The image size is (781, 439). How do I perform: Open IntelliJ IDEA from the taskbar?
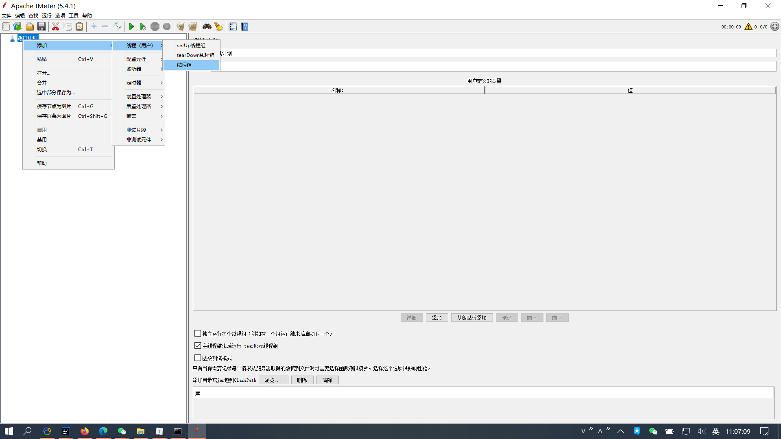[66, 431]
